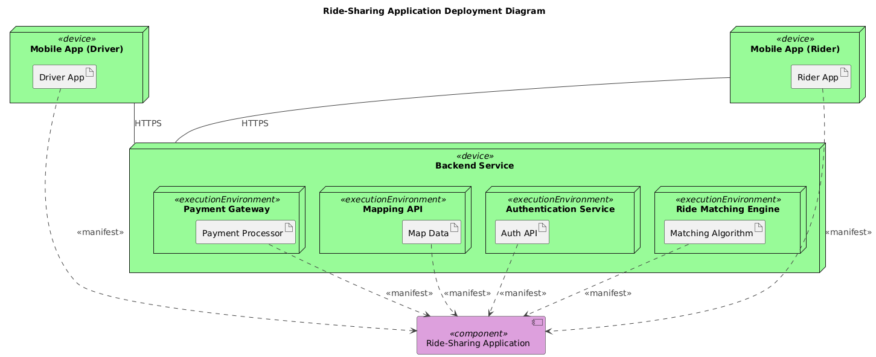Click the «device» stereotype on Backend Service
The image size is (876, 357).
[x=475, y=156]
